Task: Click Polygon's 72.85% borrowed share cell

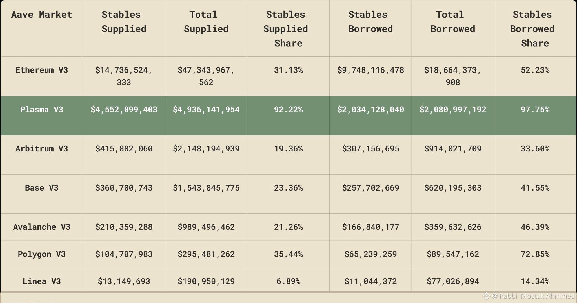Action: pos(535,254)
